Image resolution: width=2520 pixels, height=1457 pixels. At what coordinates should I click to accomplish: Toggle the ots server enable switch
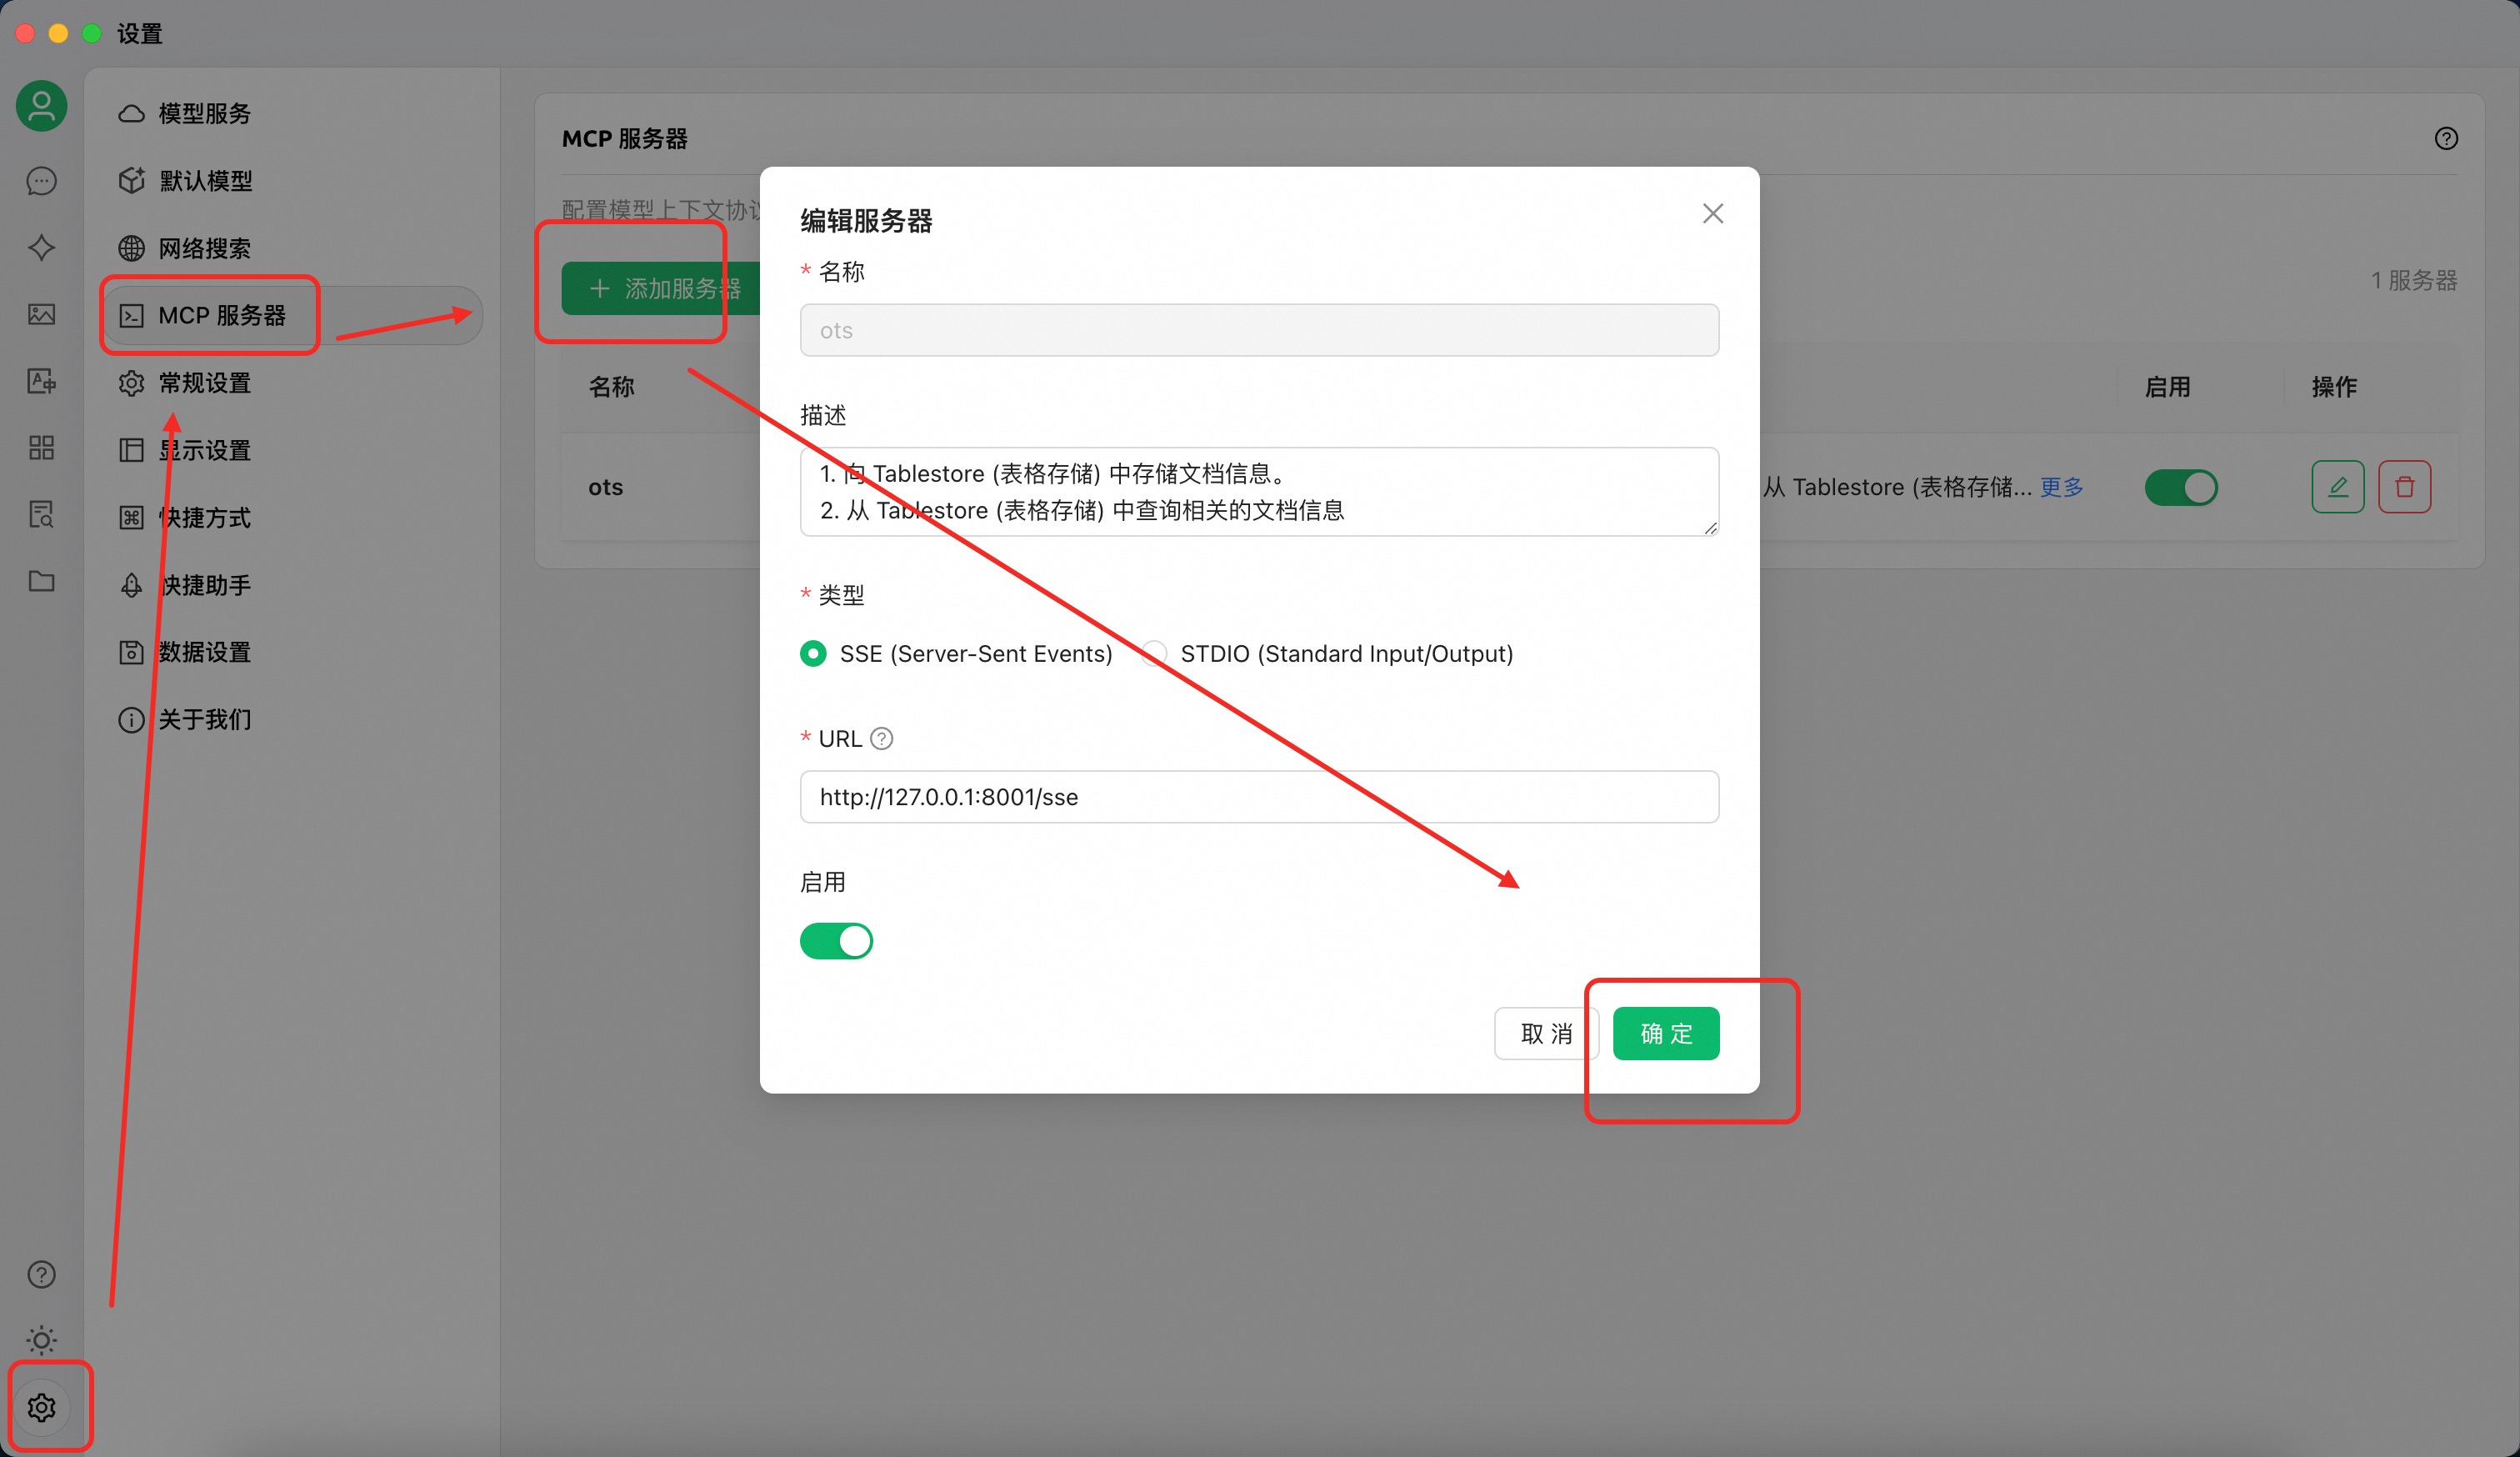(x=2180, y=487)
